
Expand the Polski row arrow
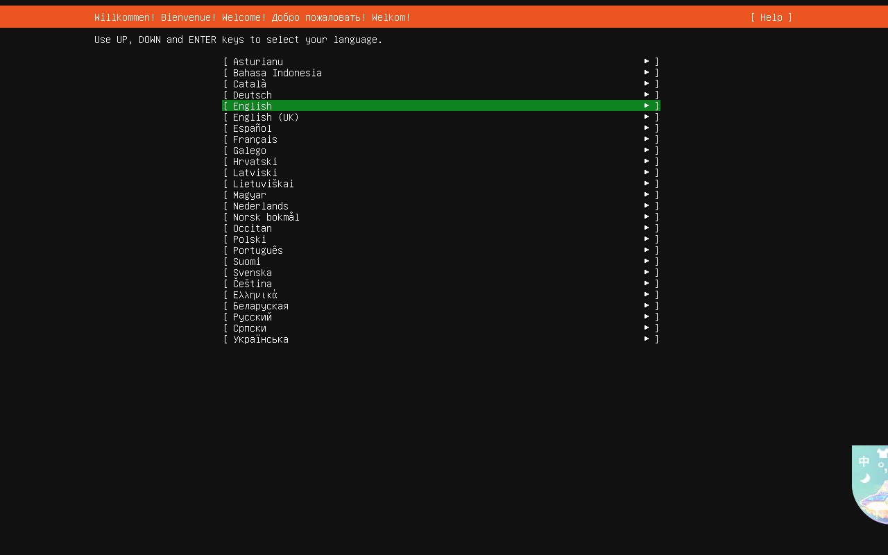coord(647,239)
